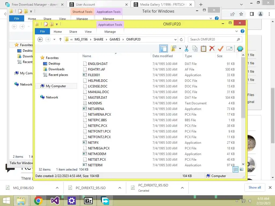Screen dimensions: 275x206
Task: Go up one folder level
Action: click(60, 39)
